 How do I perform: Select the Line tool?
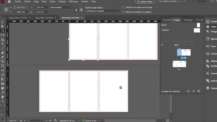pyautogui.click(x=2, y=48)
